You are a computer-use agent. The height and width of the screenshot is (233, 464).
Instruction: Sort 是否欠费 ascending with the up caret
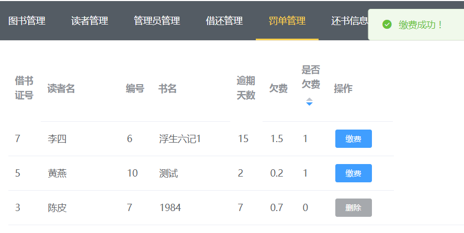click(x=309, y=99)
